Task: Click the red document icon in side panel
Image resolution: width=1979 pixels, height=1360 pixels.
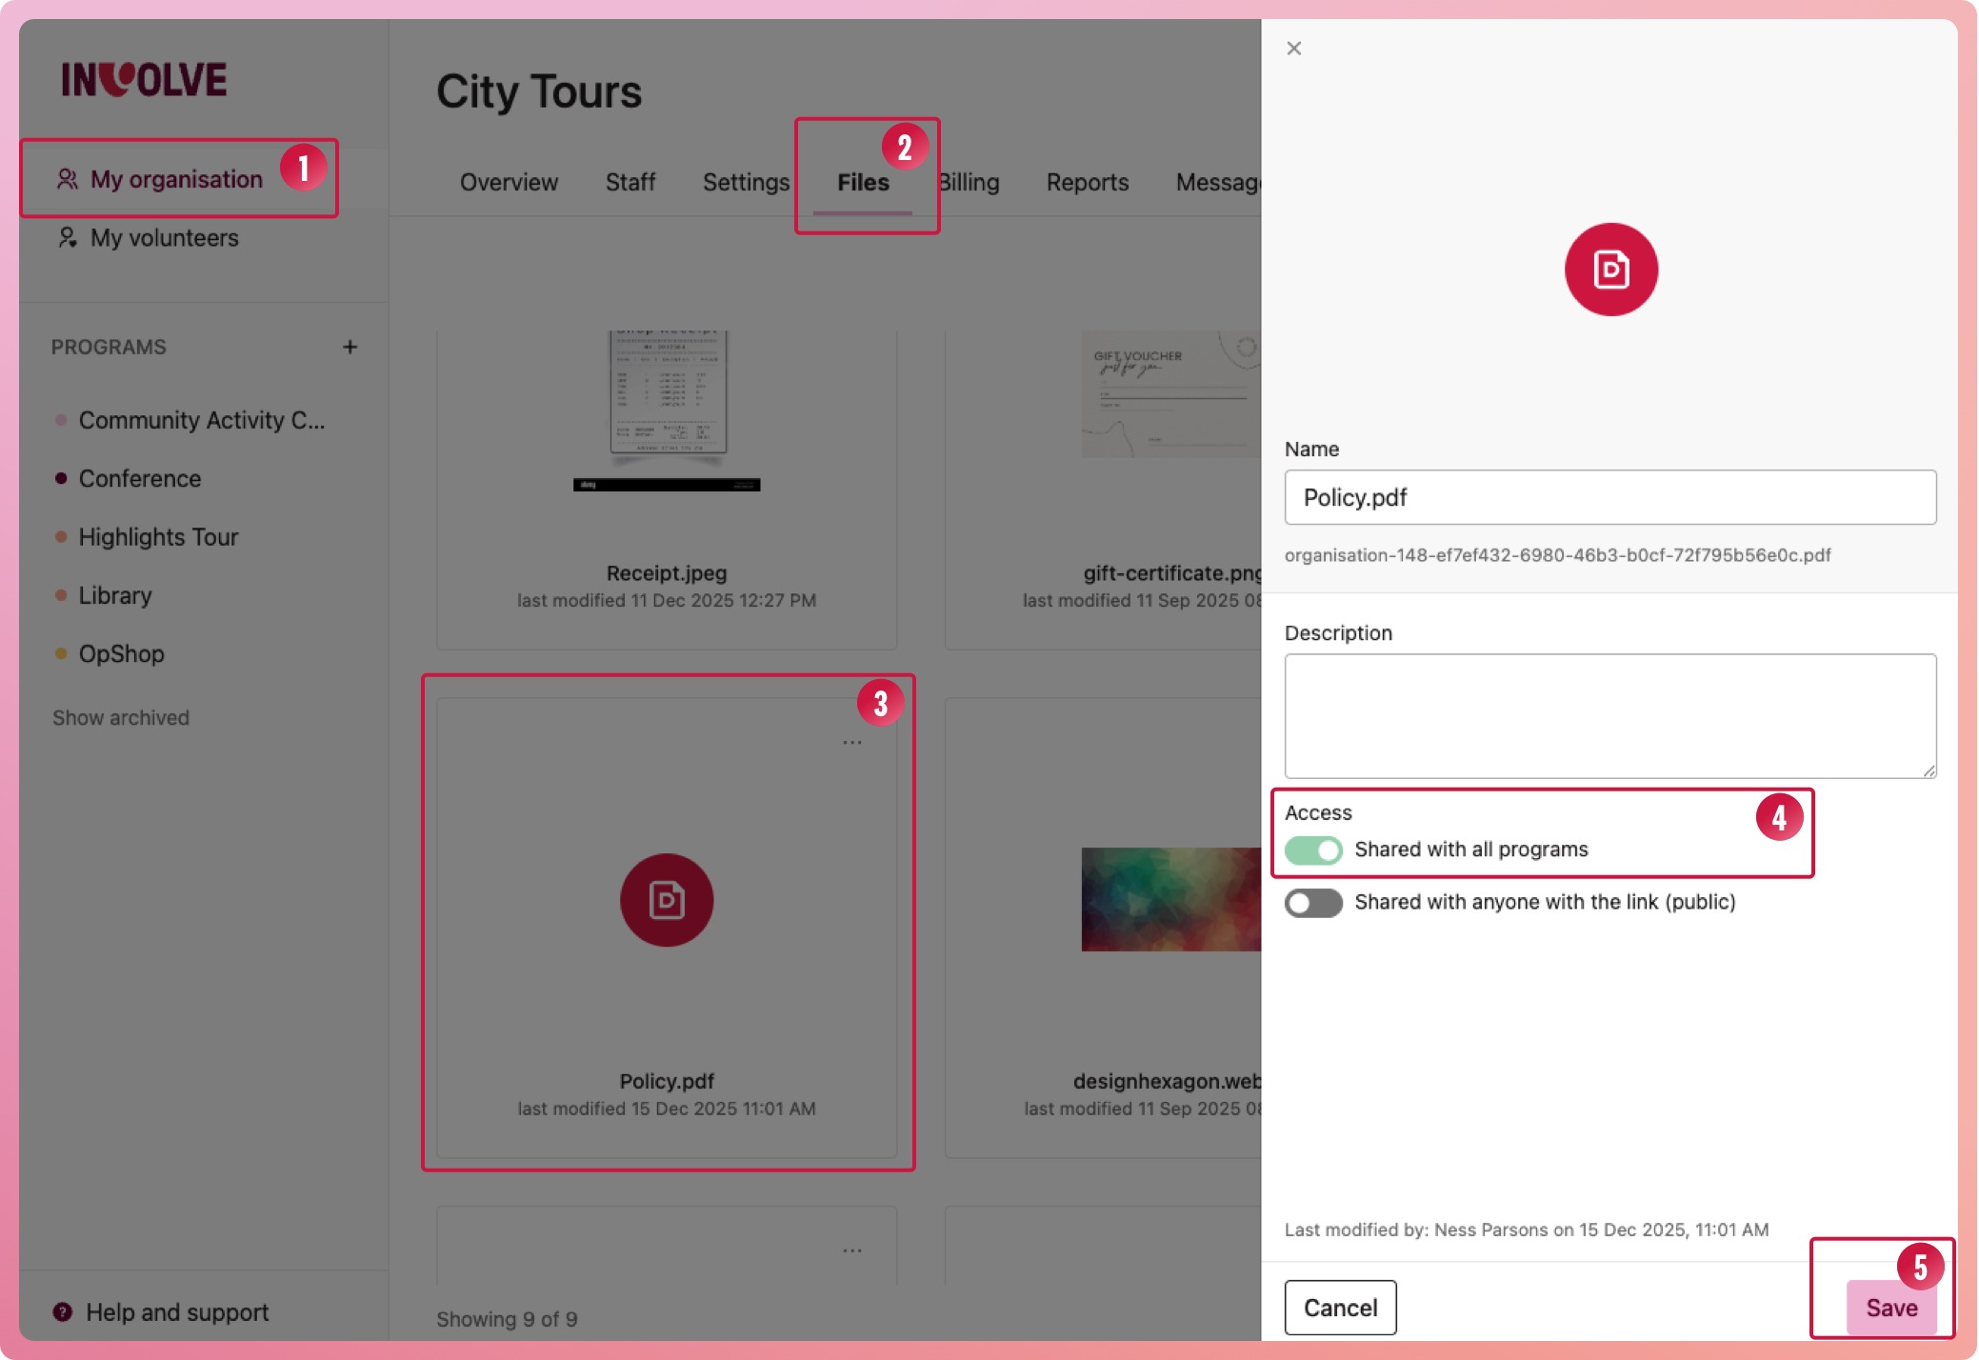Action: pos(1610,270)
